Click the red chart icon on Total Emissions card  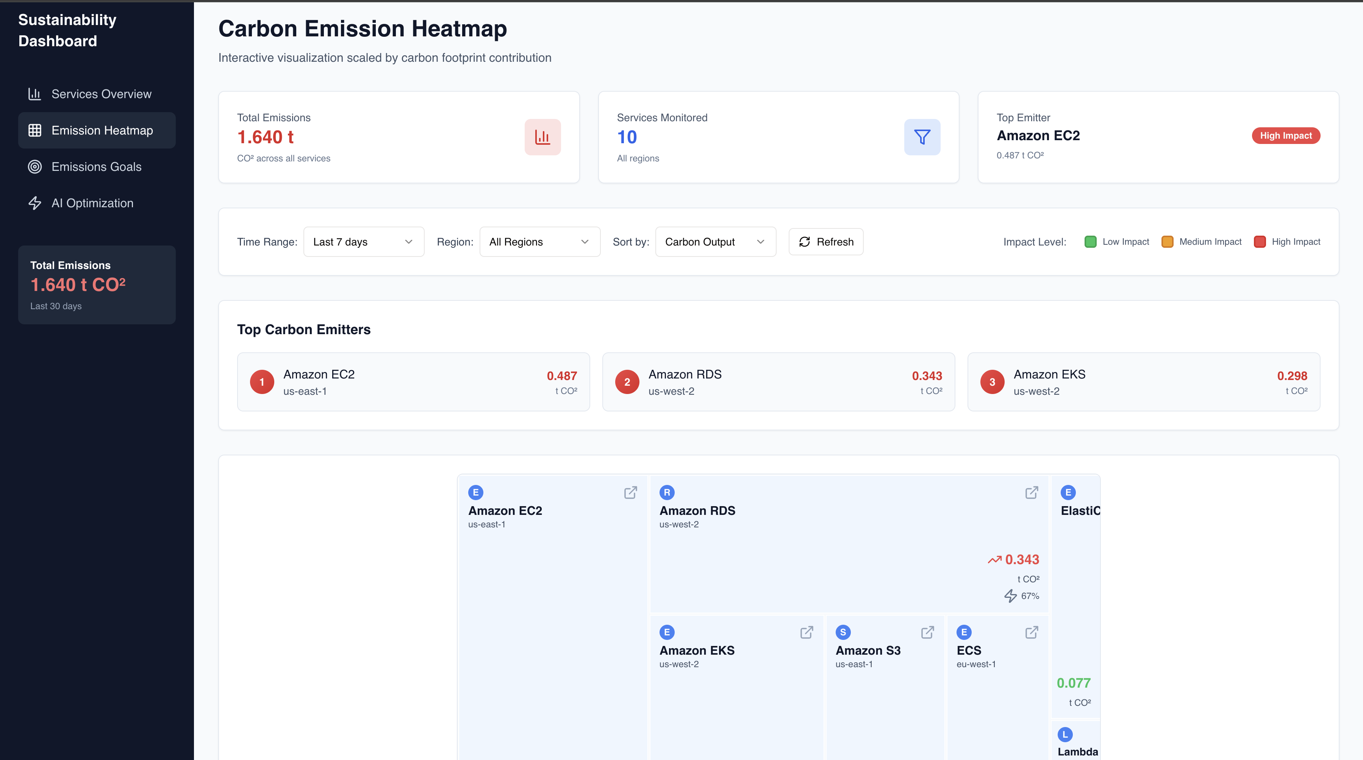click(x=542, y=136)
